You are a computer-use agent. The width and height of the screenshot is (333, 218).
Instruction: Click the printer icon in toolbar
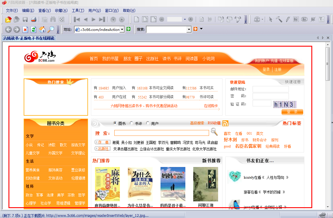(33, 20)
